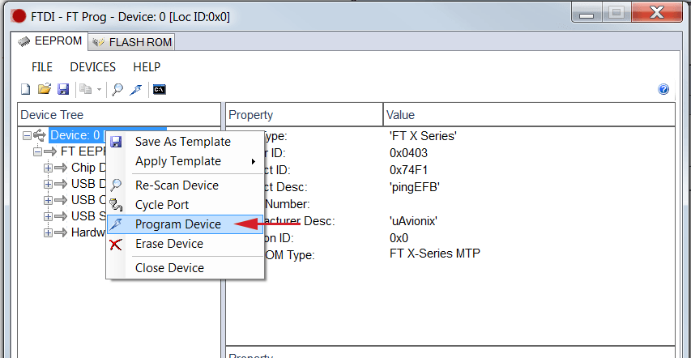Collapse the Device: 0 tree node
Viewport: 691px width, 358px height.
coord(27,136)
